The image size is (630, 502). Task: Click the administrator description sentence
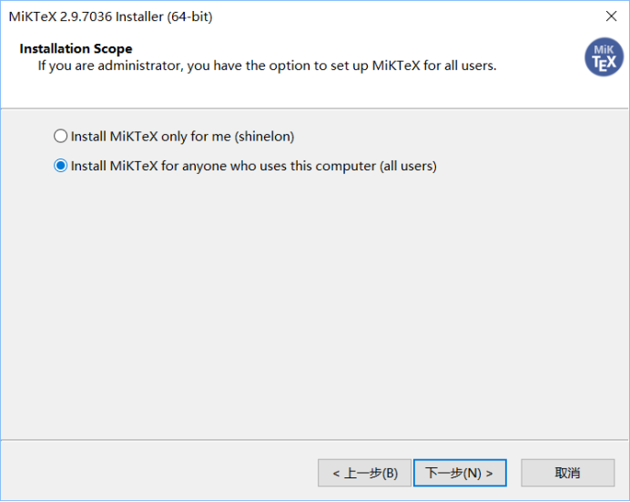tap(267, 66)
